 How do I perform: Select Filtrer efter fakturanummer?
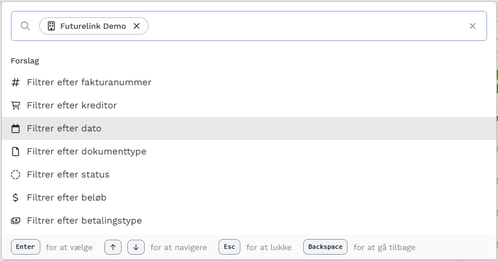[x=249, y=82]
